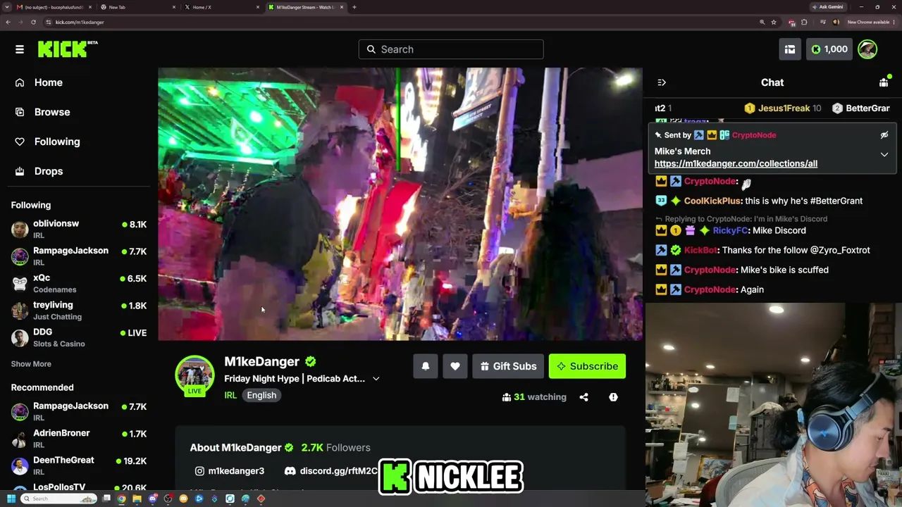
Task: Report the stream via exclamation icon
Action: (613, 397)
